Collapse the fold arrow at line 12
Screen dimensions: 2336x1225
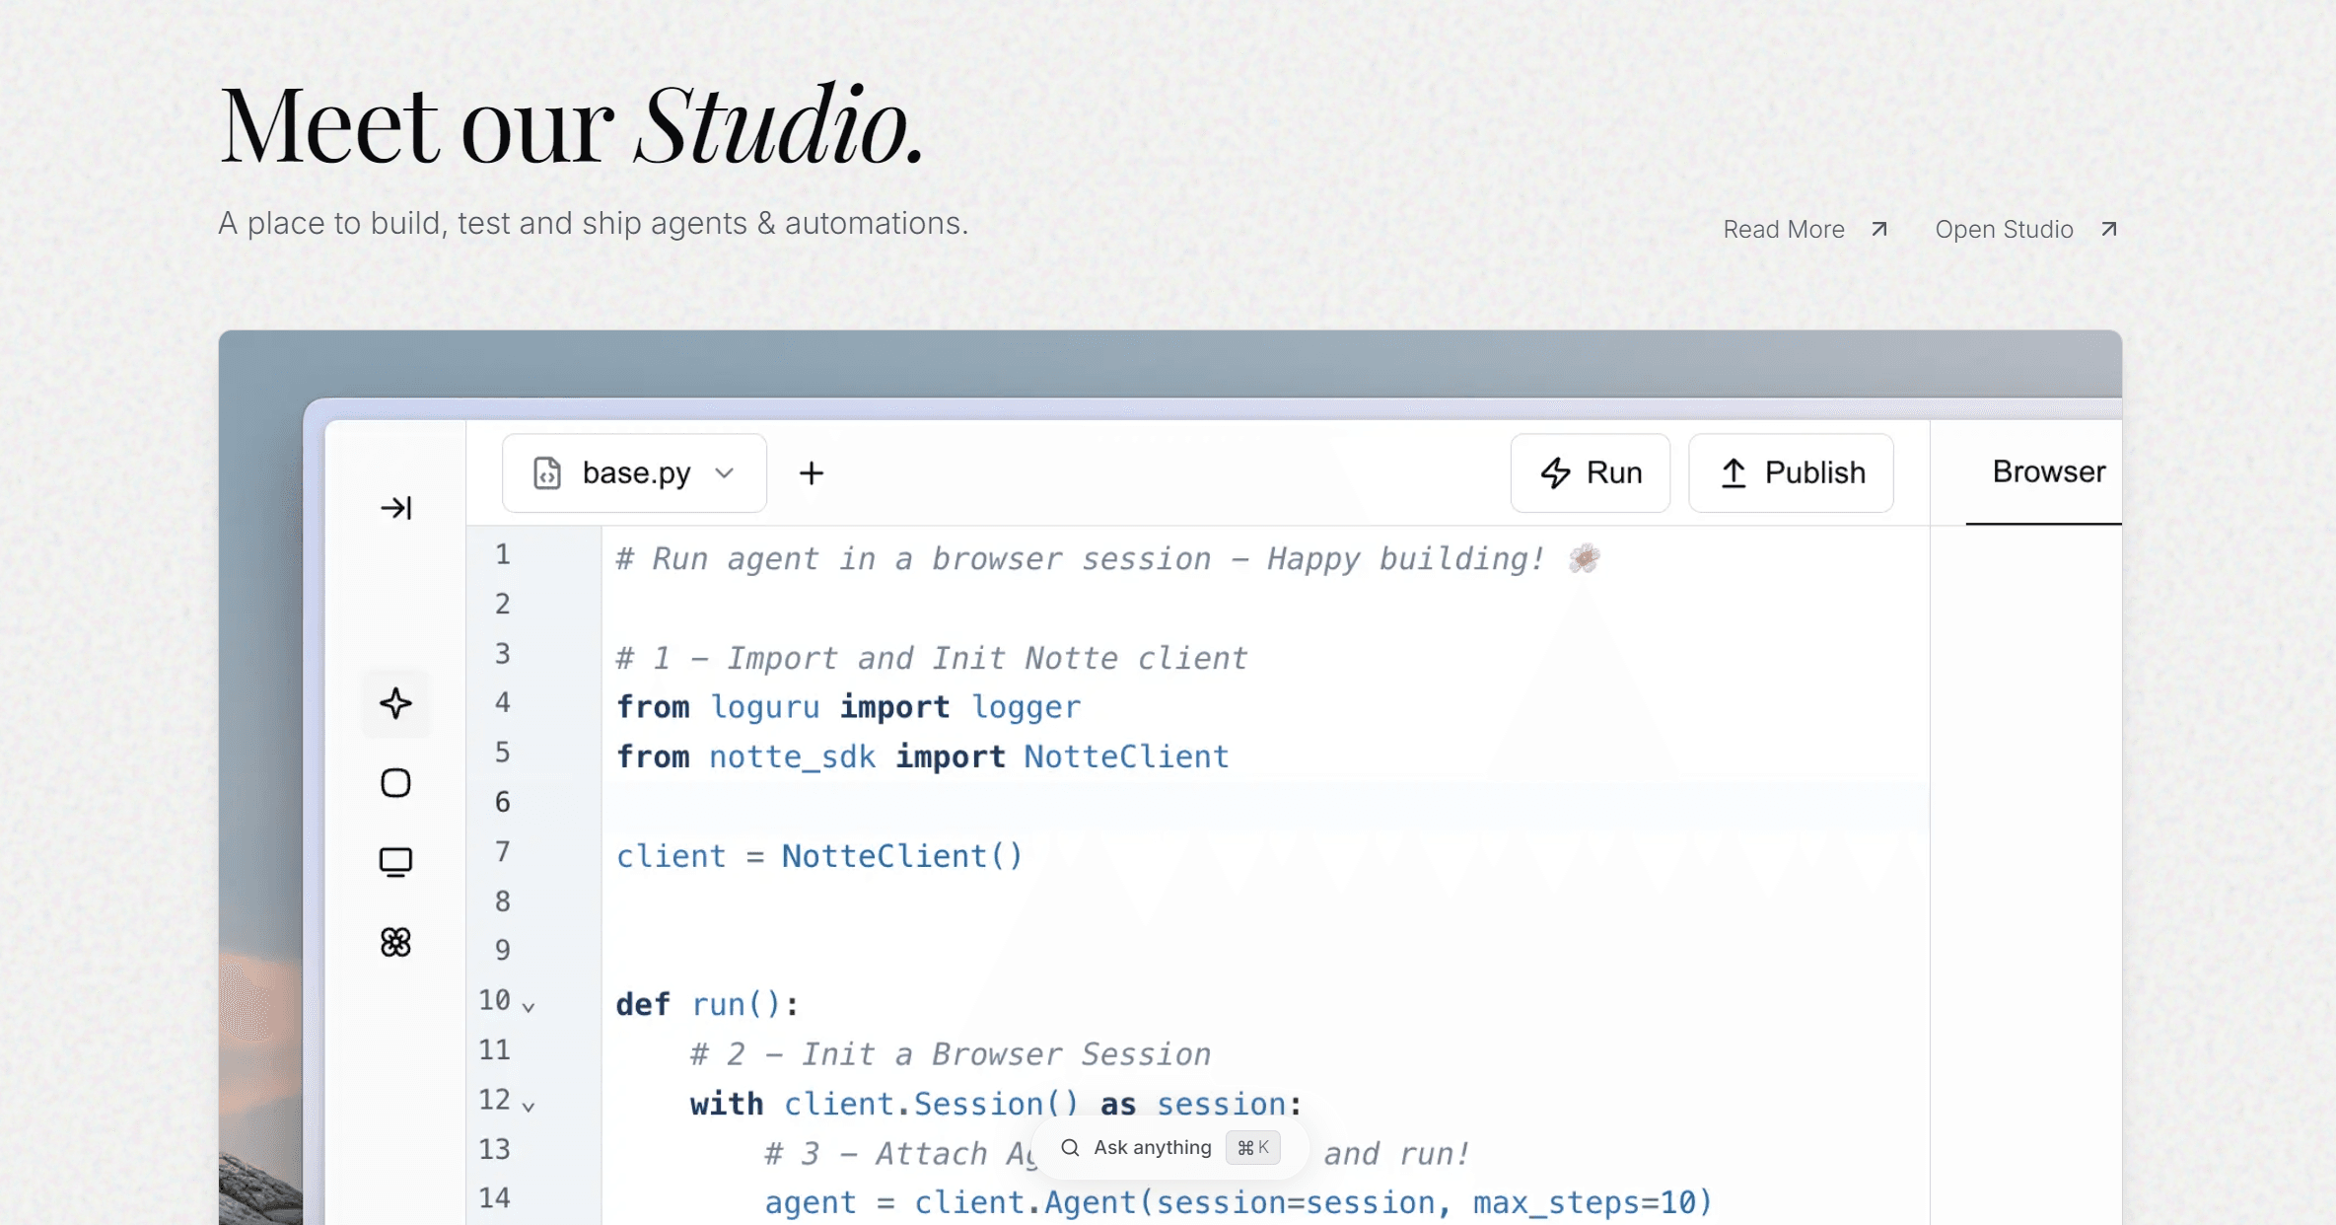[x=529, y=1107]
